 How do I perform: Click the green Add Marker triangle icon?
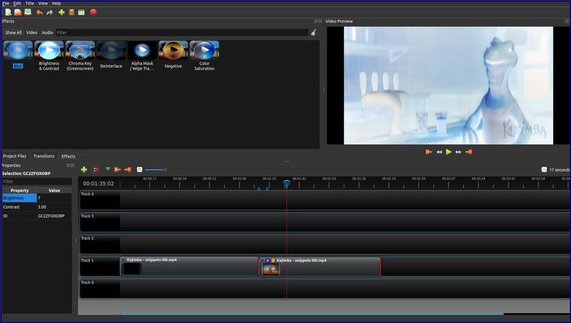[108, 169]
